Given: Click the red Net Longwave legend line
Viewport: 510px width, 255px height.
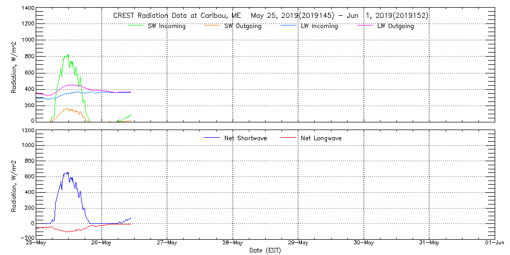Looking at the screenshot, I should pos(289,138).
